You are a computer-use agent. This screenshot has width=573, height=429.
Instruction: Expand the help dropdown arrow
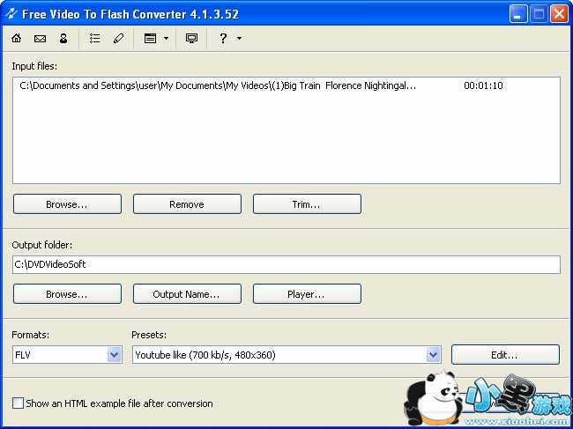[240, 38]
